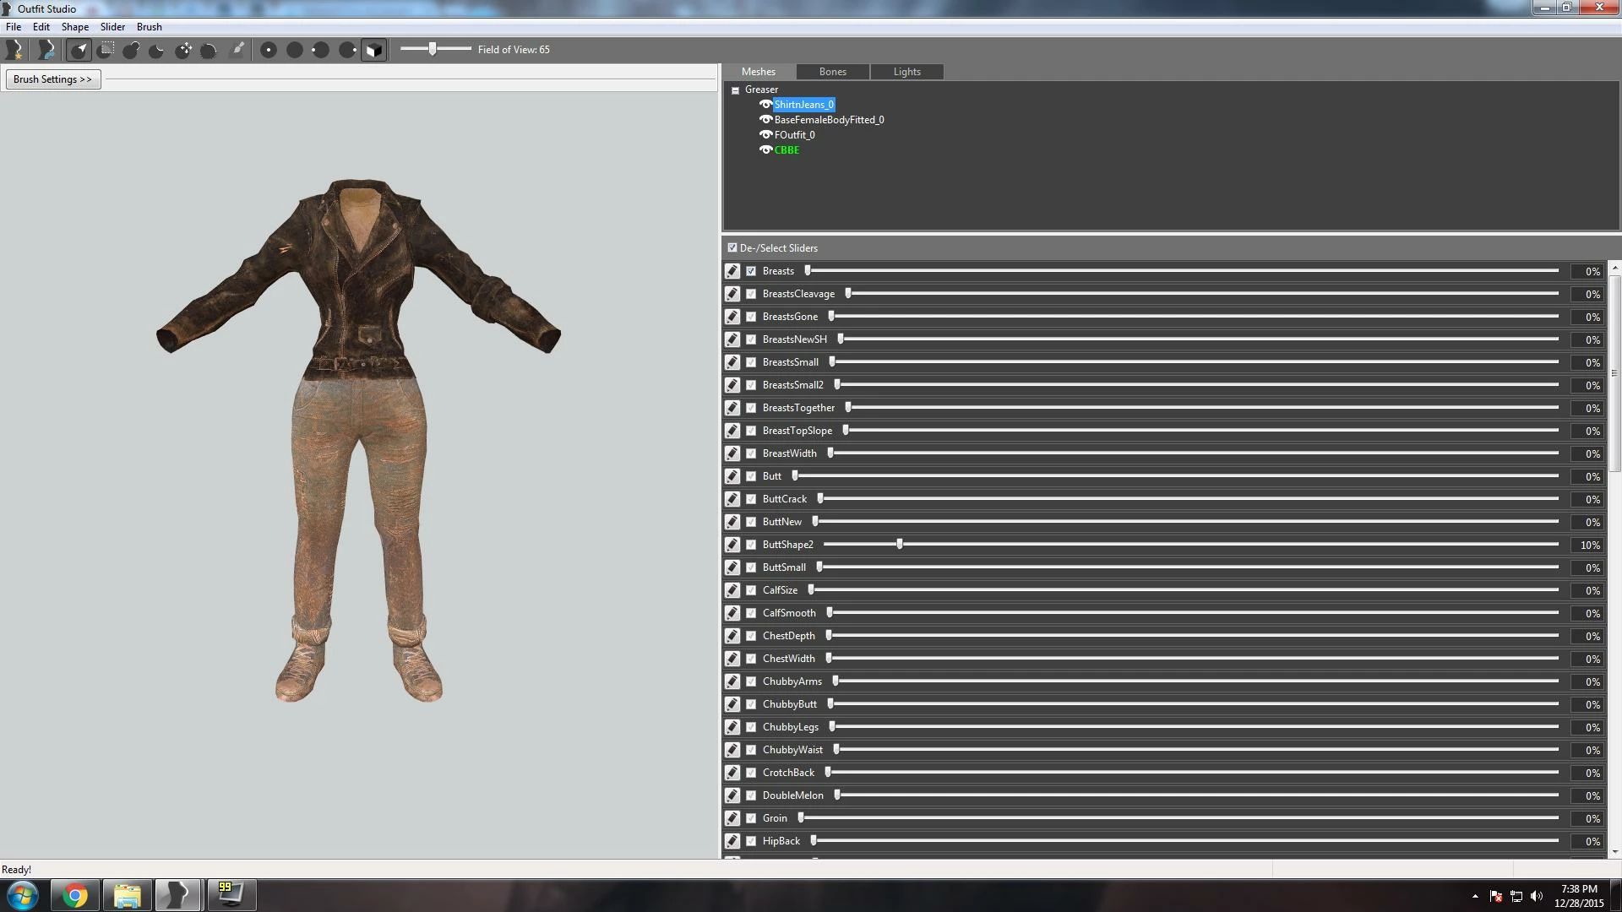Activate the Select mesh tool
The width and height of the screenshot is (1622, 912).
[x=79, y=50]
